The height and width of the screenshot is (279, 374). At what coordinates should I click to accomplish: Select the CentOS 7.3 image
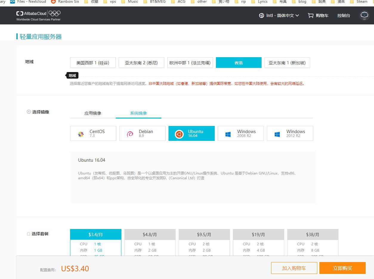pos(93,133)
